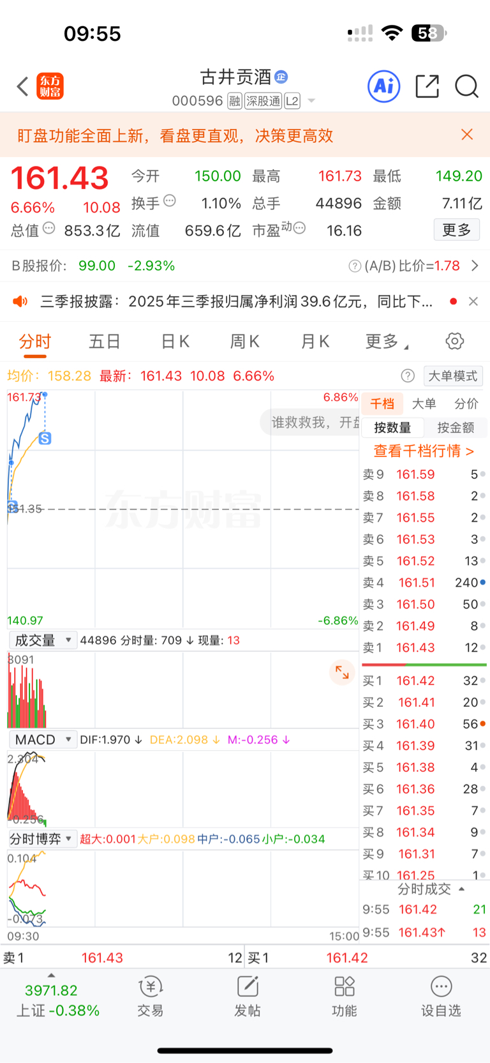Tap 卖9 161.59 order row

coord(424,474)
